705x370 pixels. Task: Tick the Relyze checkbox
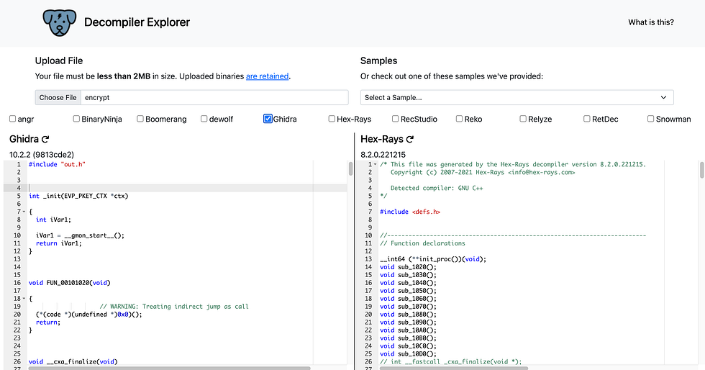(523, 119)
